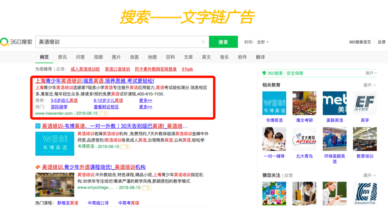Switch to the 软件 tab
The height and width of the screenshot is (209, 388).
[x=242, y=57]
